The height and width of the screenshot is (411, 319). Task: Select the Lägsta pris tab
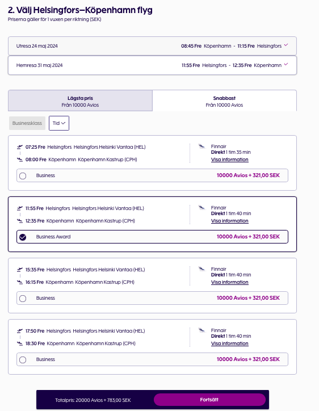click(x=80, y=101)
